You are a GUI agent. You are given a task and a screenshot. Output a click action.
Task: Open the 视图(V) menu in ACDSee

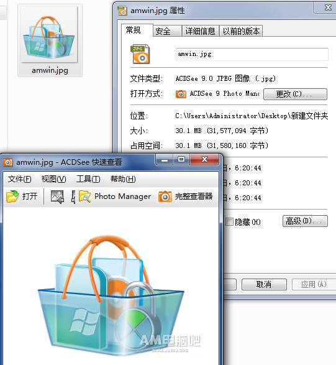coord(53,179)
